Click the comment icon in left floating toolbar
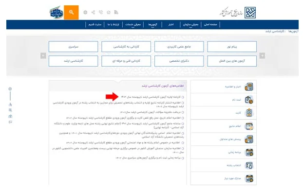Image resolution: width=303 pixels, height=190 pixels. pyautogui.click(x=10, y=122)
